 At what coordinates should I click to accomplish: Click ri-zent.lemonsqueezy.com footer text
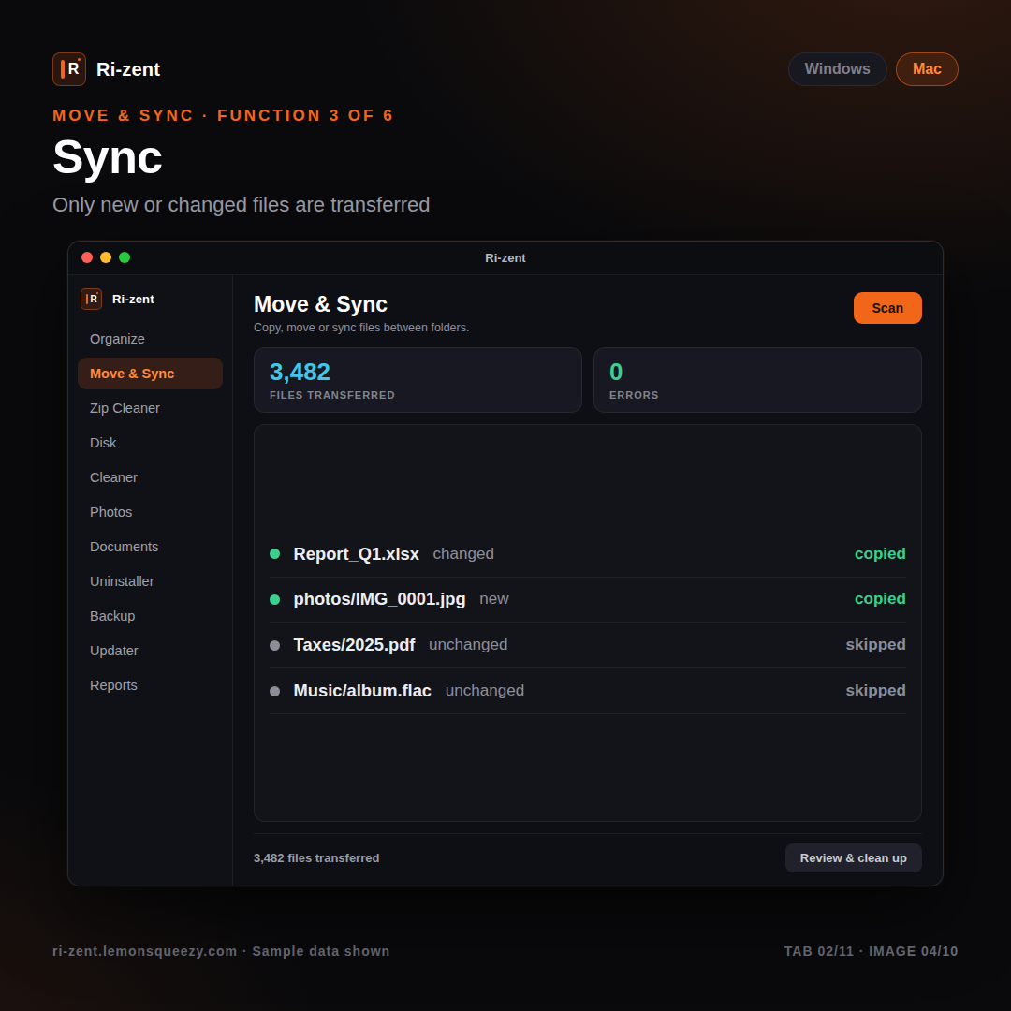pos(144,951)
